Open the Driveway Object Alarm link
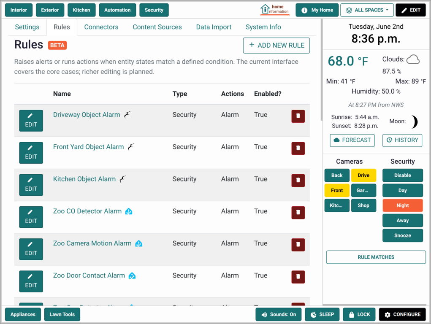Viewport: 431px width, 324px height. (87, 115)
